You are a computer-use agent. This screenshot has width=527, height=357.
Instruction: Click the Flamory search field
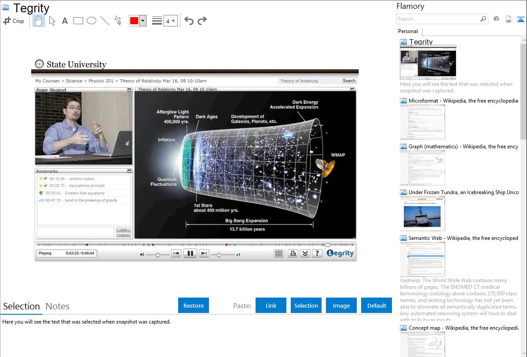[438, 19]
